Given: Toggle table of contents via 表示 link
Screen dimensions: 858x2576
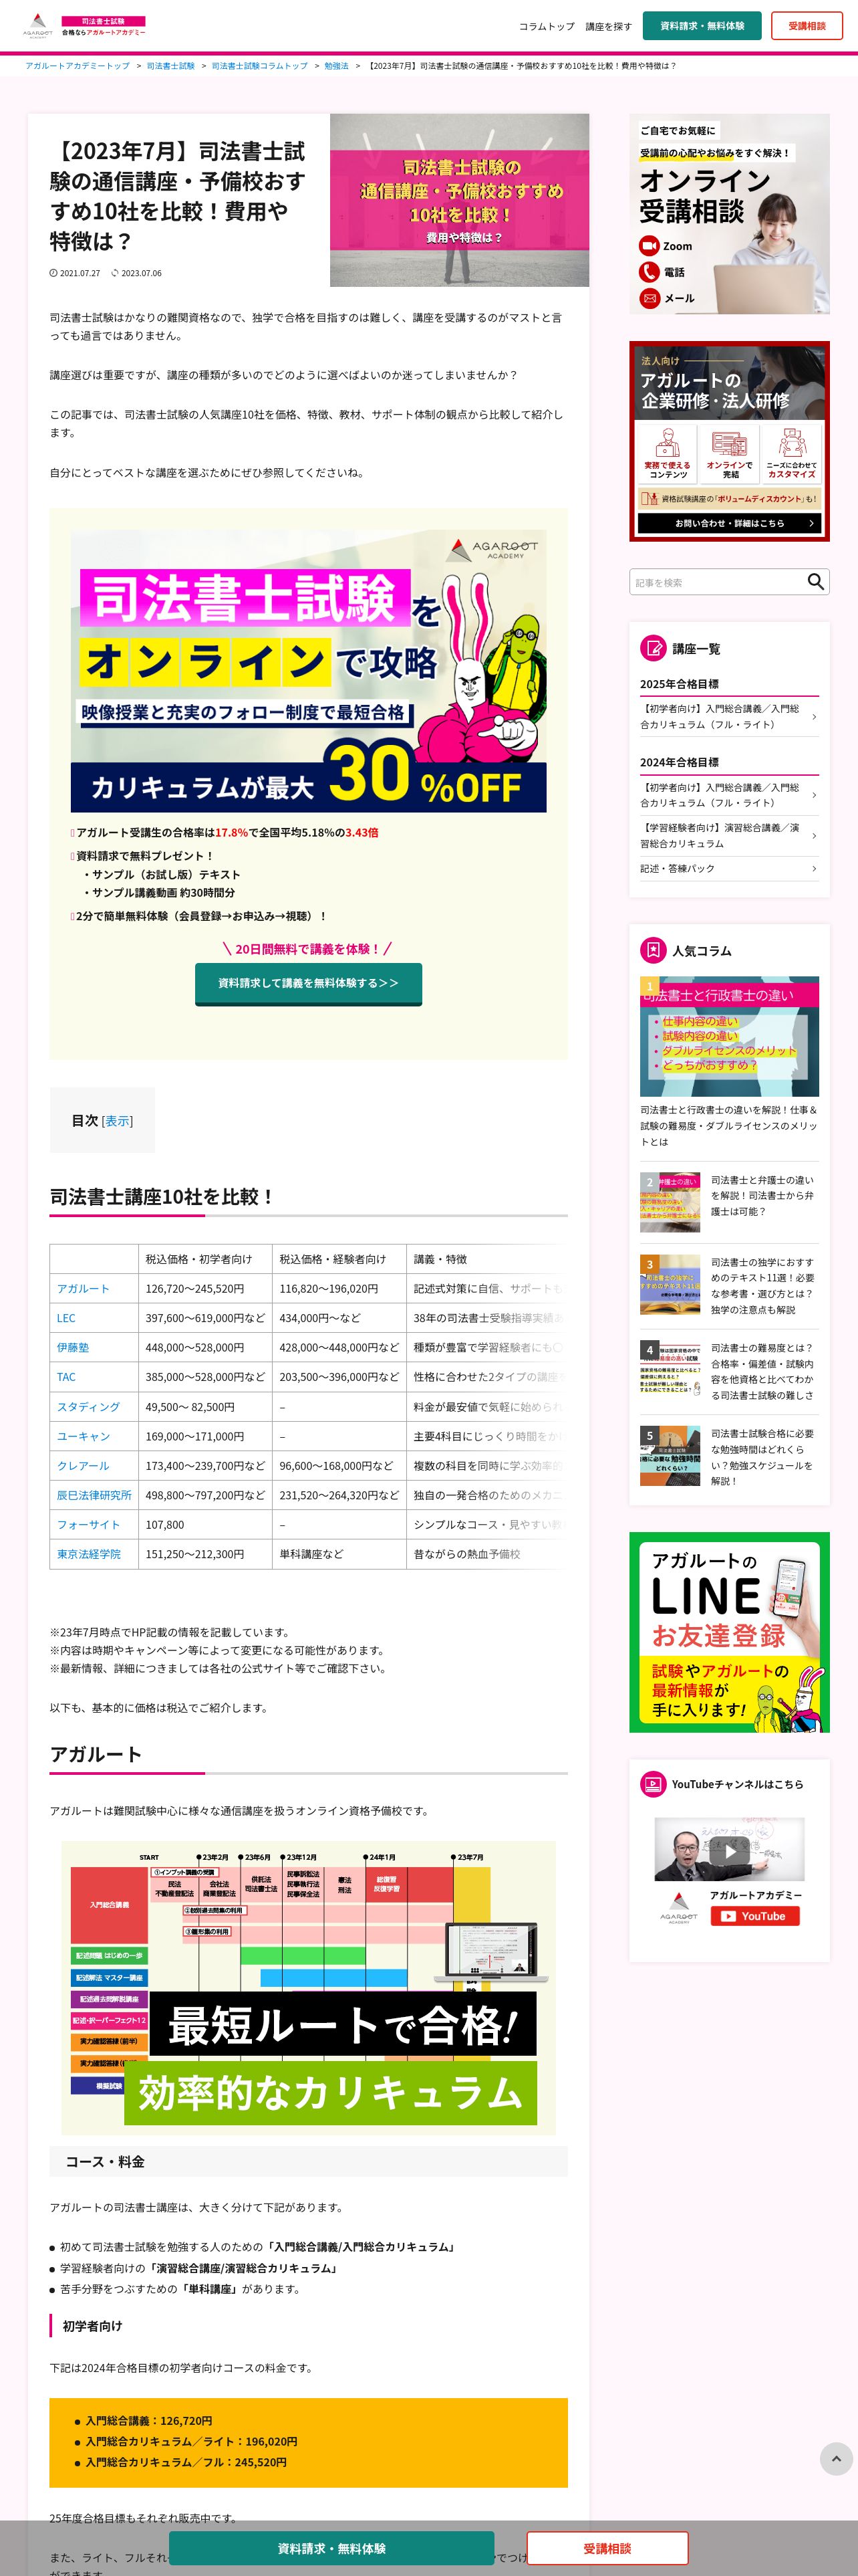Looking at the screenshot, I should [117, 1121].
